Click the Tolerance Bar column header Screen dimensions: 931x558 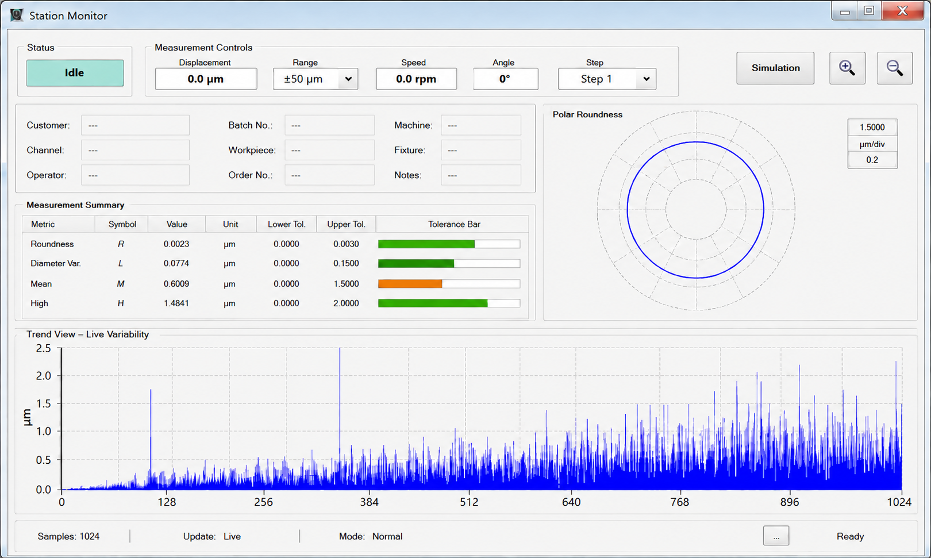[453, 224]
